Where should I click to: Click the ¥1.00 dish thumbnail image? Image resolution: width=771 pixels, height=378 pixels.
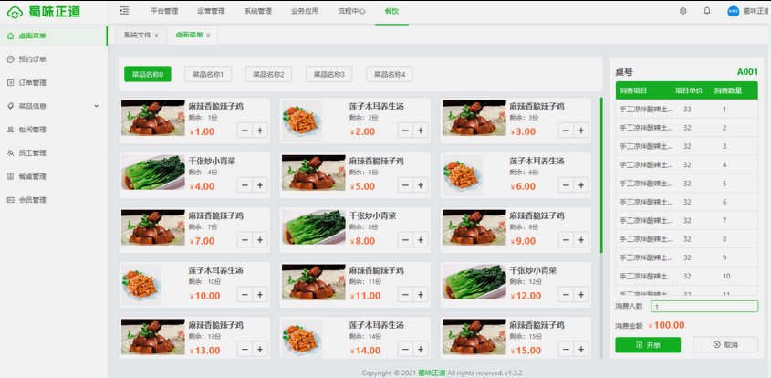point(153,118)
